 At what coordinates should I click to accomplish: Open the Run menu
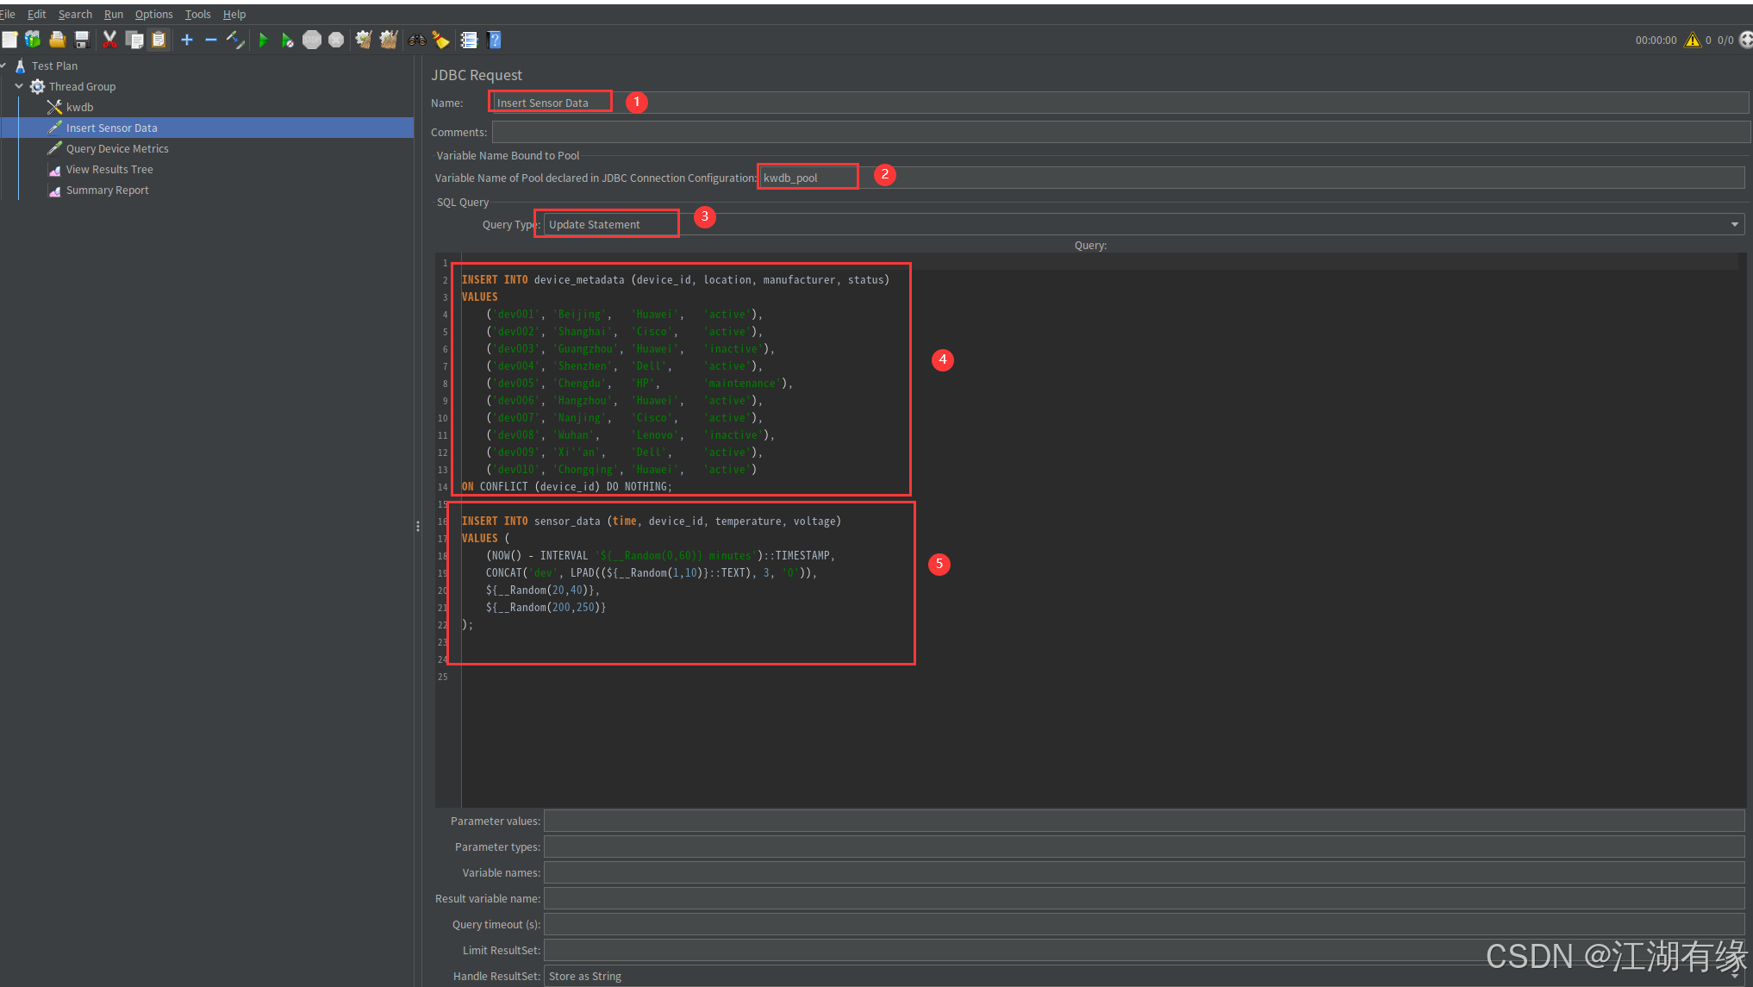tap(113, 14)
